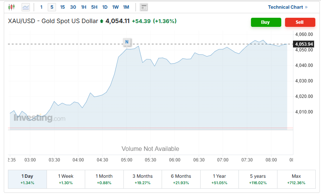
Task: Open the 1 Week range tab
Action: click(66, 179)
